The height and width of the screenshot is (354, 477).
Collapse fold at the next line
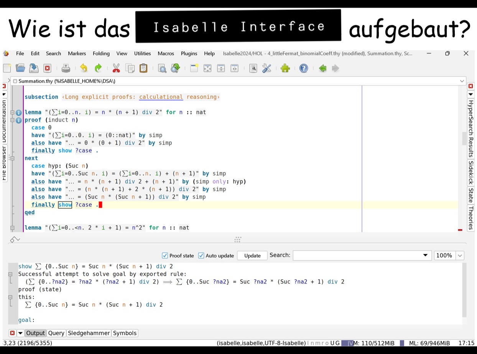[x=12, y=158]
